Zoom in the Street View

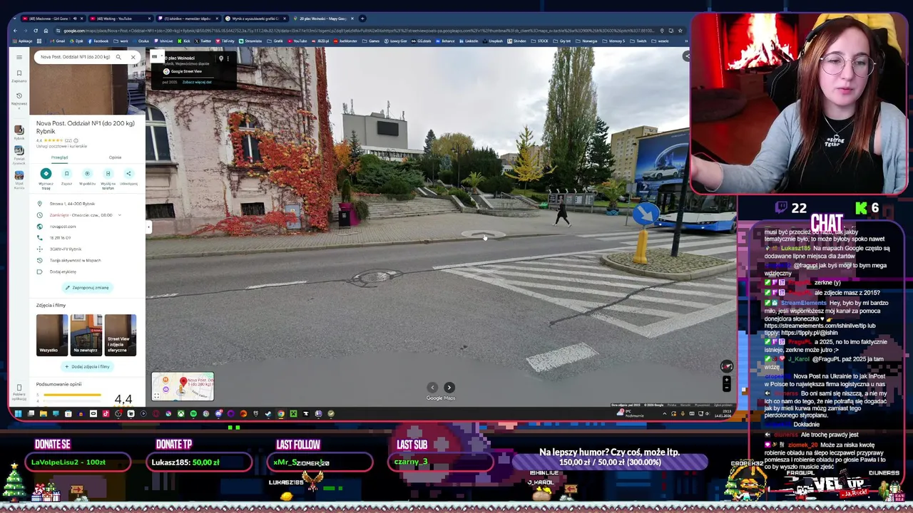click(x=726, y=380)
